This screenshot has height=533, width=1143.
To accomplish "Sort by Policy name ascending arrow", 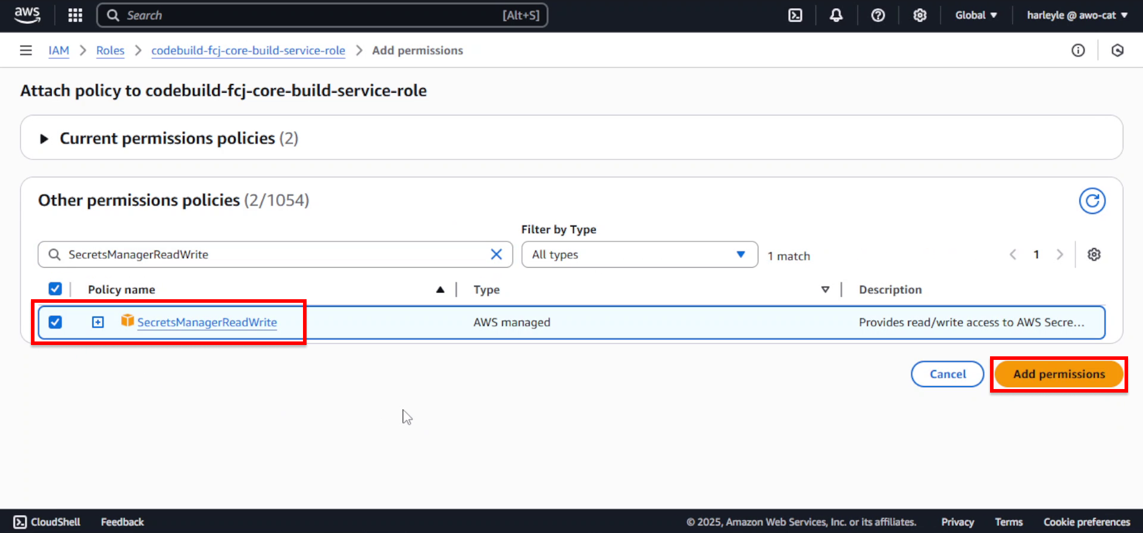I will pyautogui.click(x=440, y=290).
